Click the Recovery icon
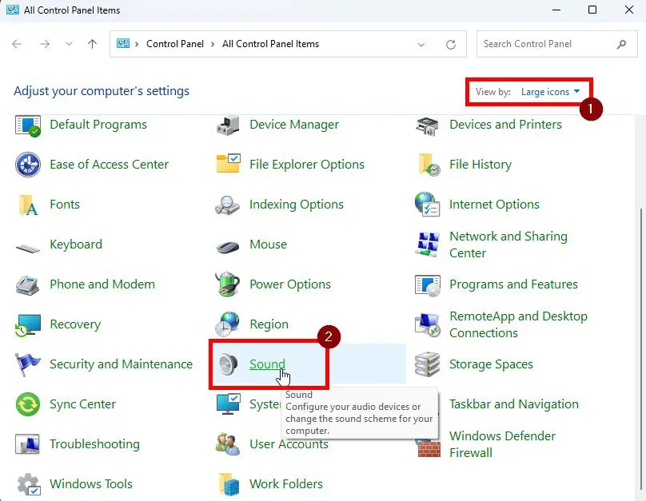This screenshot has width=646, height=501. coord(28,325)
